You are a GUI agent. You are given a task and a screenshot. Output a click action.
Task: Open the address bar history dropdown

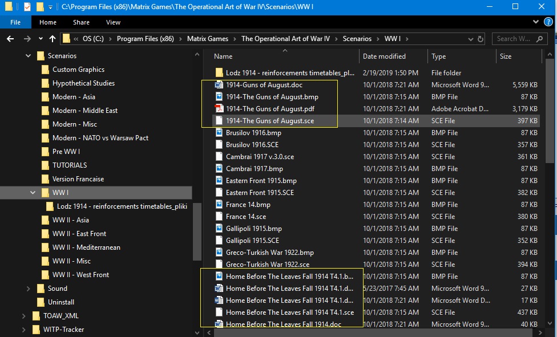(471, 39)
